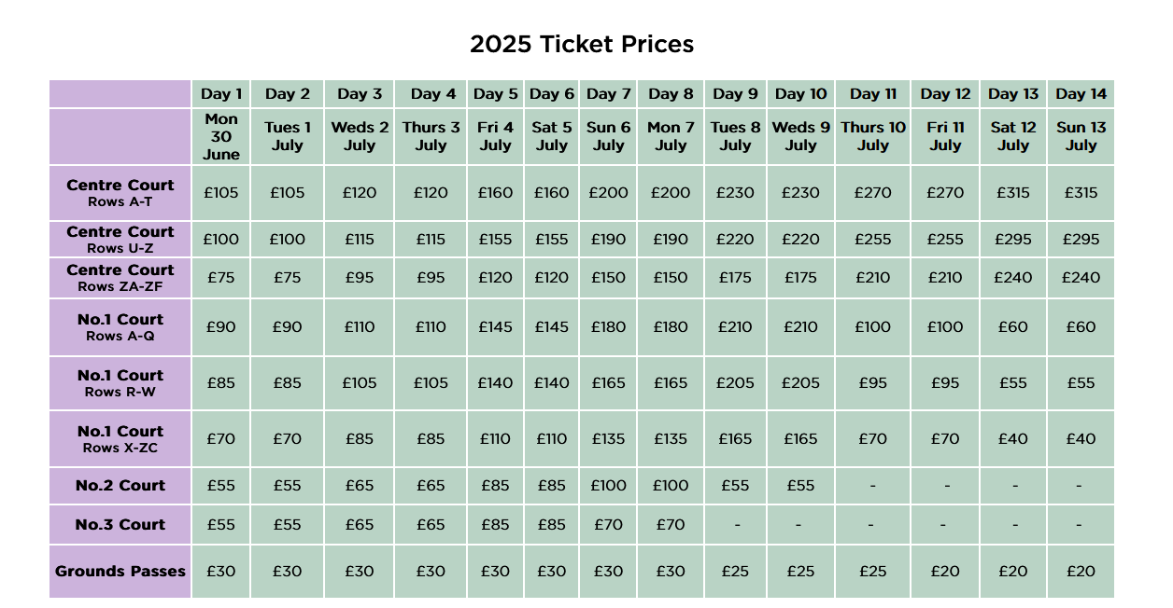Click the Centre Court Rows ZA-ZF label

120,277
